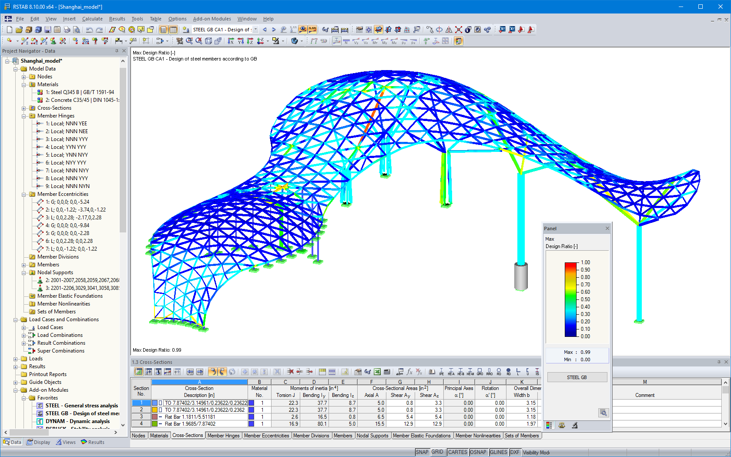Toggle GRID display in the status bar
This screenshot has height=457, width=731.
coord(438,452)
